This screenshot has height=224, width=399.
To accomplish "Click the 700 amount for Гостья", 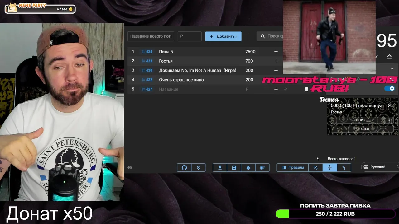I will click(x=249, y=61).
